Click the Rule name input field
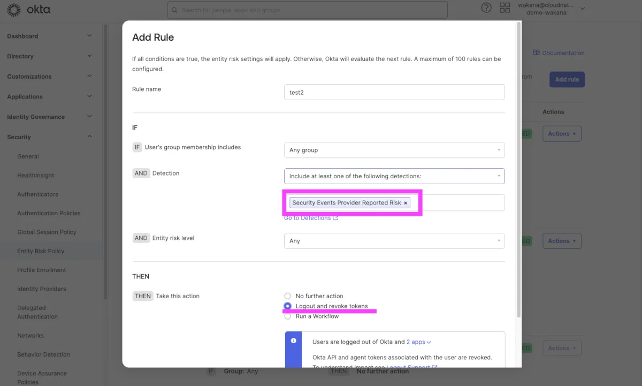The width and height of the screenshot is (642, 386). pos(394,92)
